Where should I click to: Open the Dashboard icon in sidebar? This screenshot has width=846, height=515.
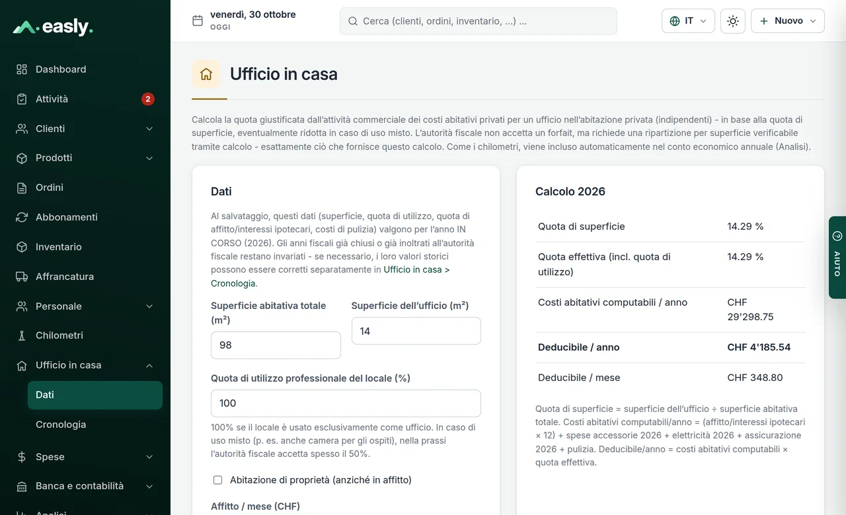22,69
